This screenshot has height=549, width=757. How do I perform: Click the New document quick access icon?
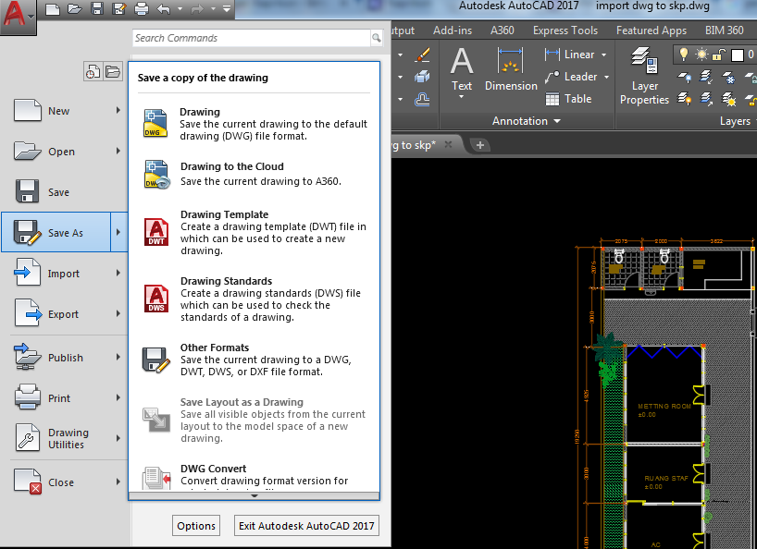pyautogui.click(x=53, y=8)
